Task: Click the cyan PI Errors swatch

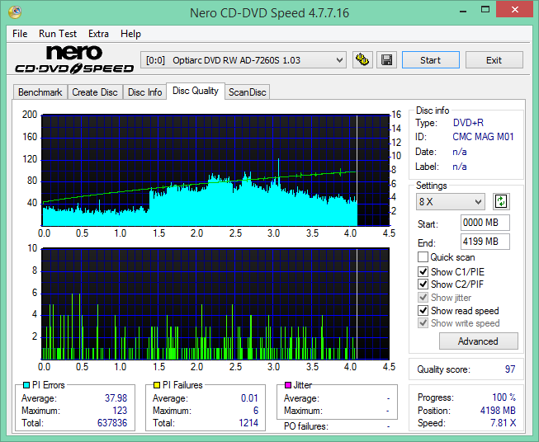Action: [x=26, y=385]
